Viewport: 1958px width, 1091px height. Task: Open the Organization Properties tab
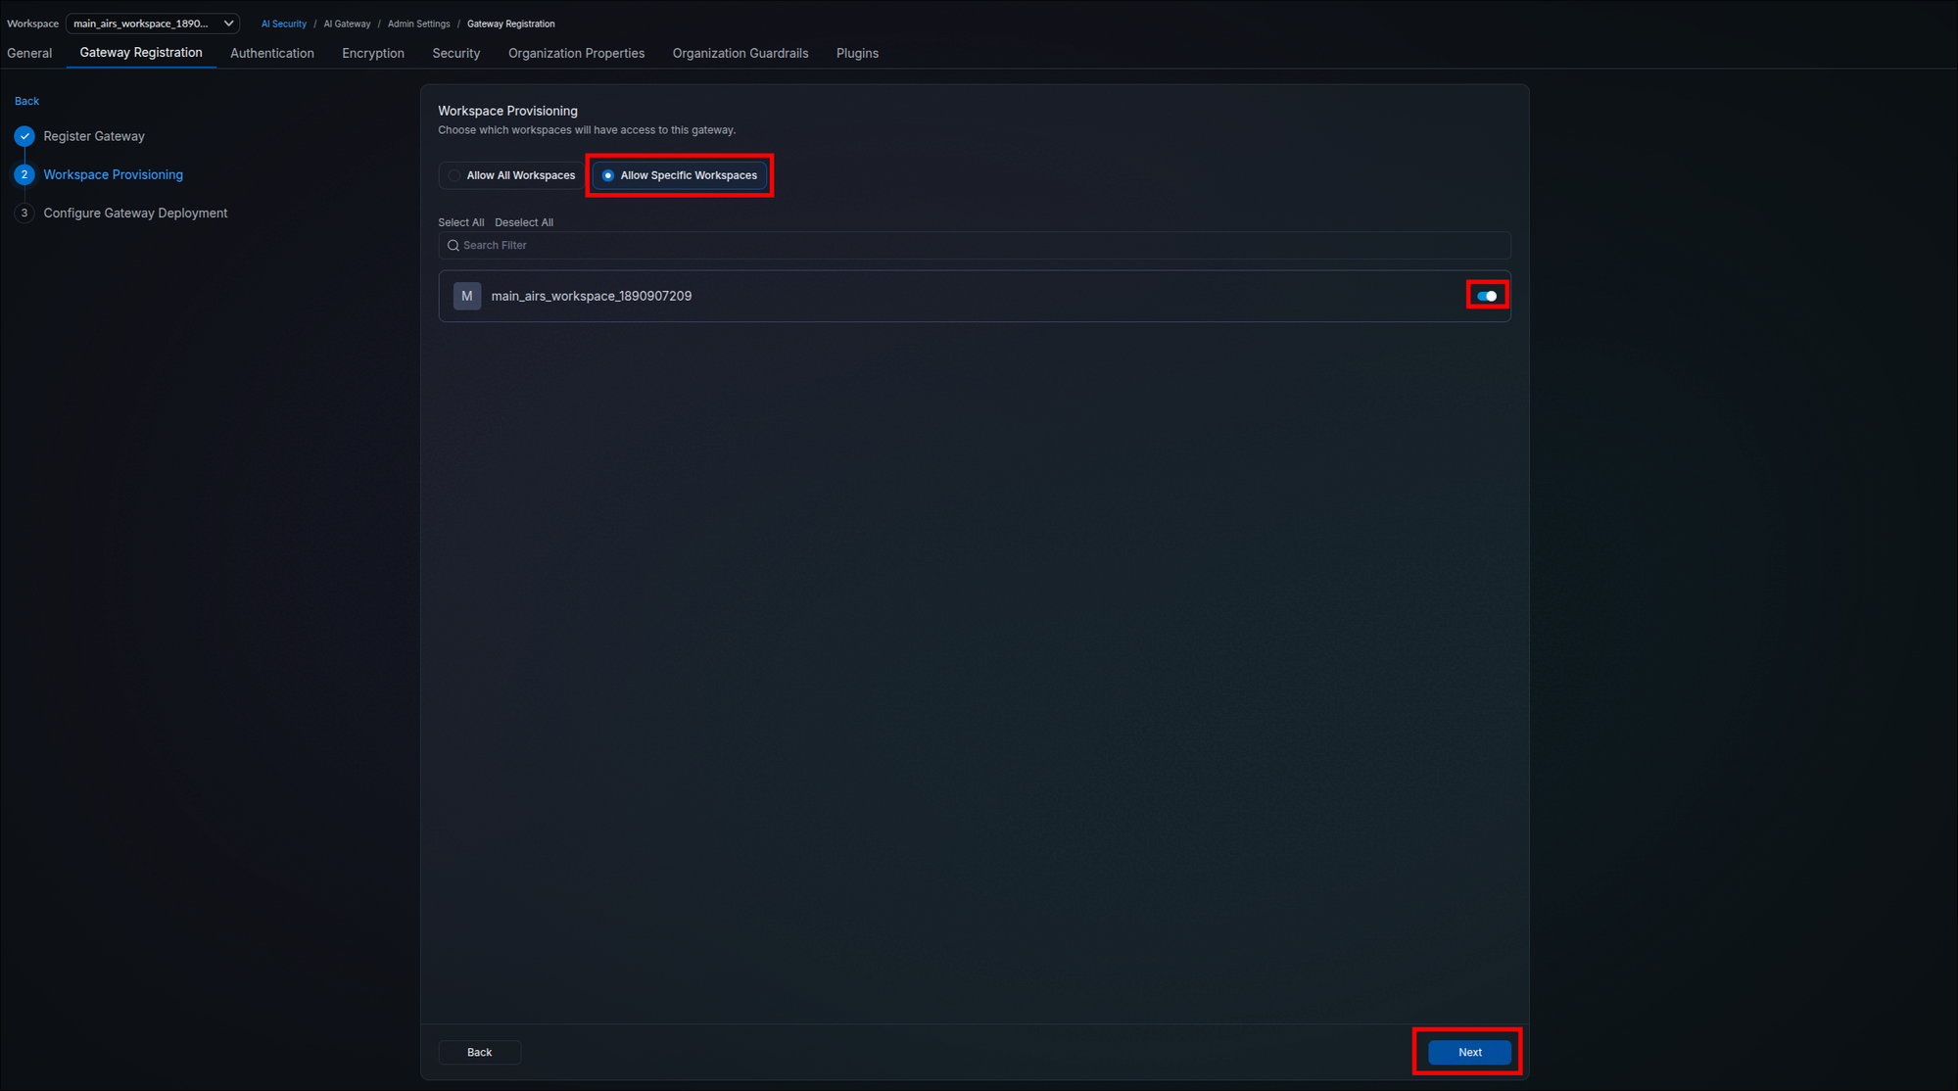coord(576,53)
